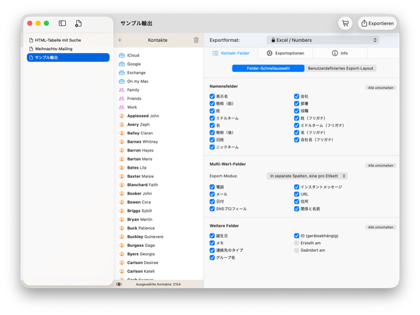Select Benutzerdefiniertes Export-Layout segment

tap(341, 68)
